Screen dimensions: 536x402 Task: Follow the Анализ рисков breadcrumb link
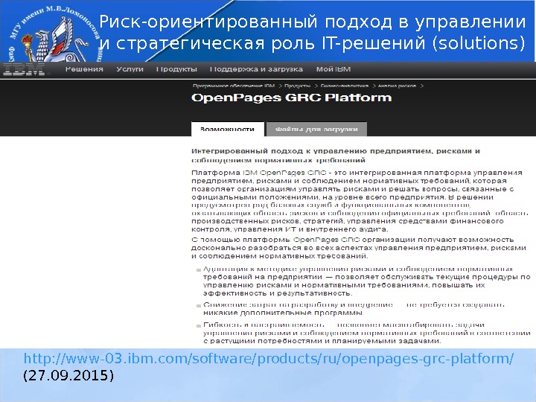tap(398, 86)
